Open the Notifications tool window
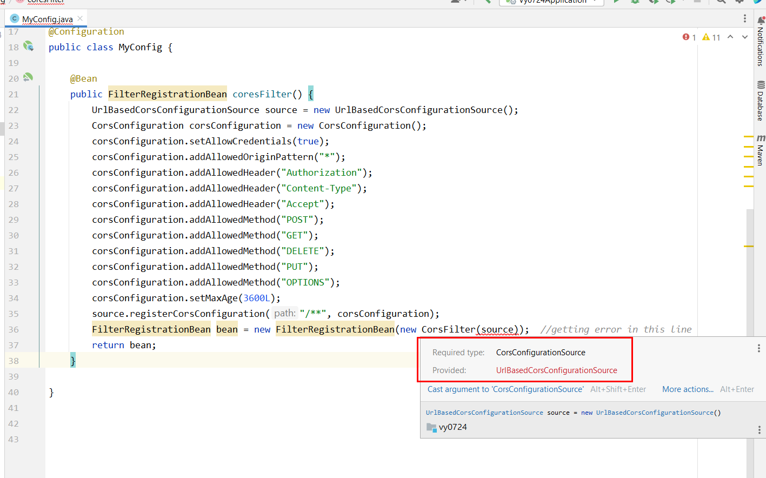 (760, 41)
